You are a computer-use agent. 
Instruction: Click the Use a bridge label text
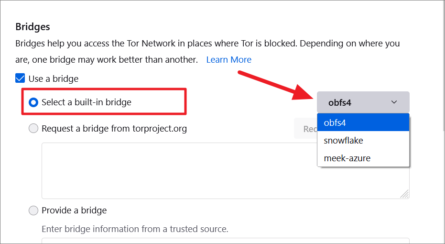click(54, 78)
